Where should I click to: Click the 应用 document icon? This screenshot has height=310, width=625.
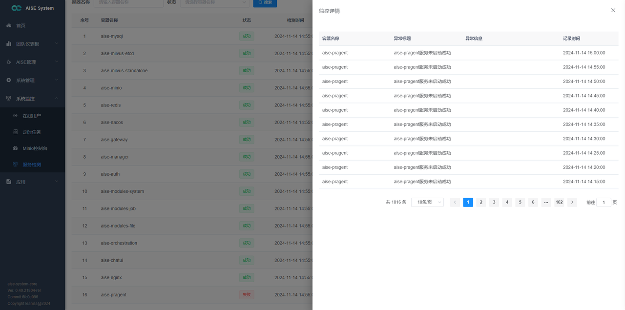[9, 182]
